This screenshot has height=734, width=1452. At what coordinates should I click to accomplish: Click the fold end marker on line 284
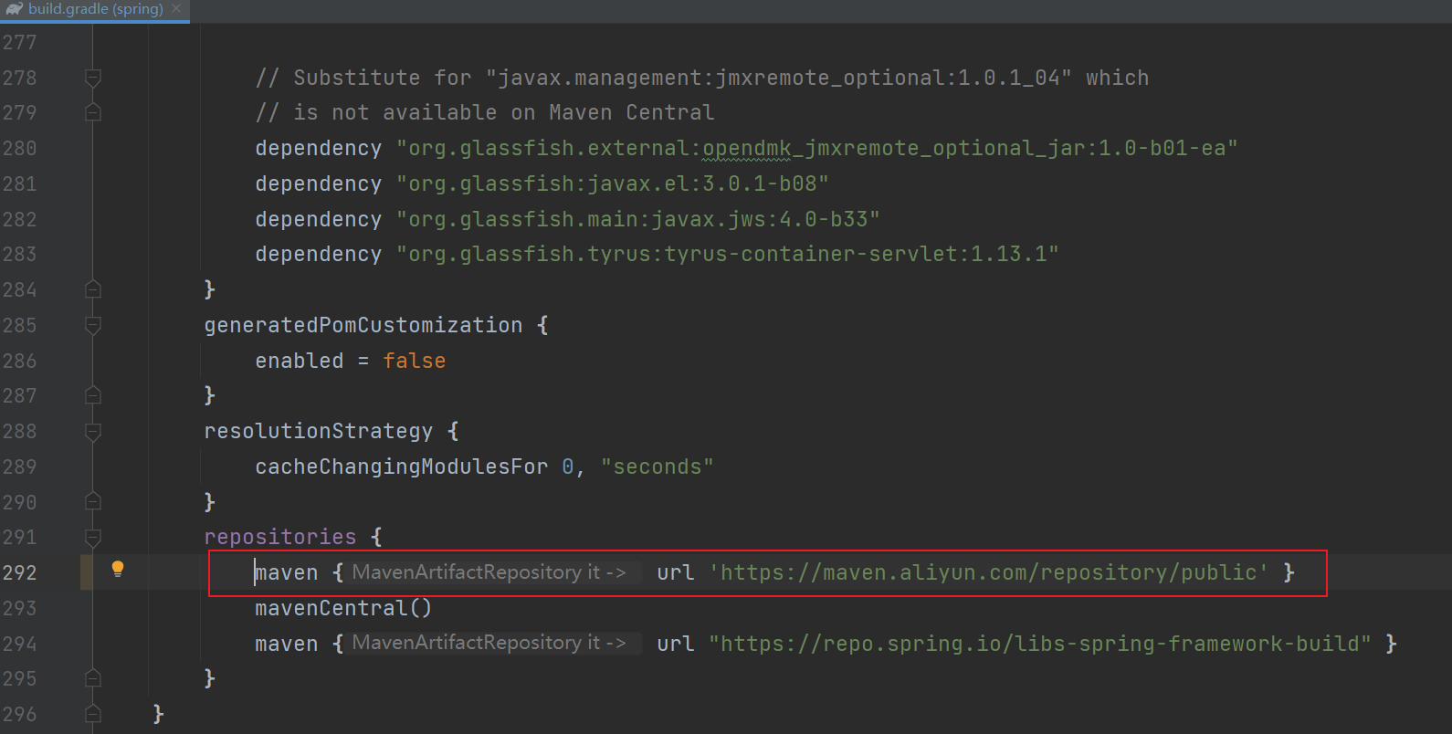click(92, 289)
